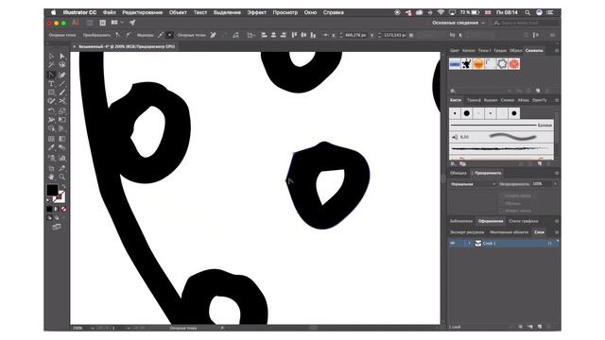Screen dimensions: 605x340
Task: Click the 'Преобразовать' label in control bar
Action: (x=96, y=35)
